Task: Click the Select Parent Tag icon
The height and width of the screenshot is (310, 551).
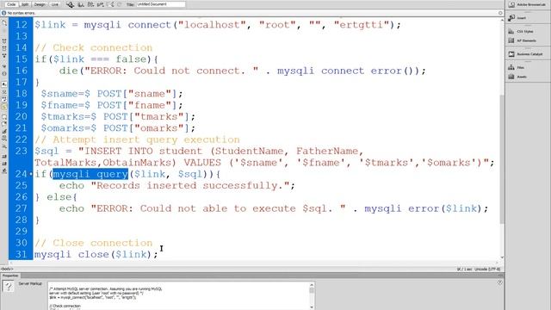Action: pos(4,66)
